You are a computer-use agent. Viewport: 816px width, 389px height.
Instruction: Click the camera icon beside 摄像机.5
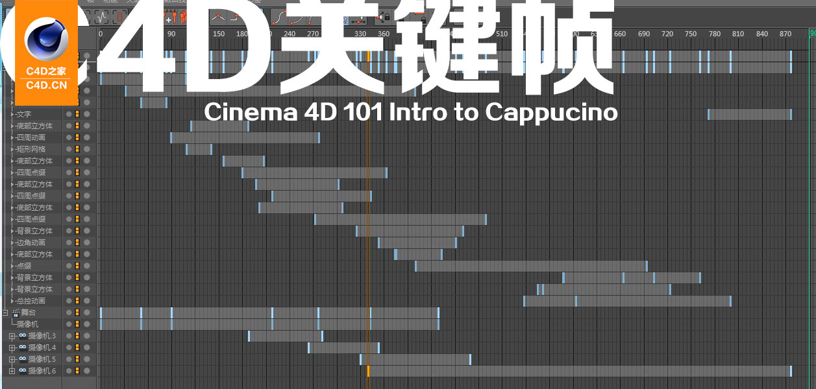(22, 358)
